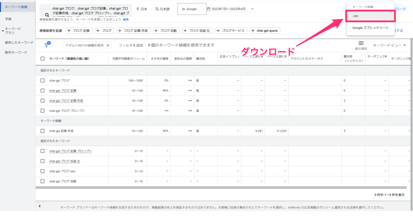Click the calendar date range icon

(209, 9)
